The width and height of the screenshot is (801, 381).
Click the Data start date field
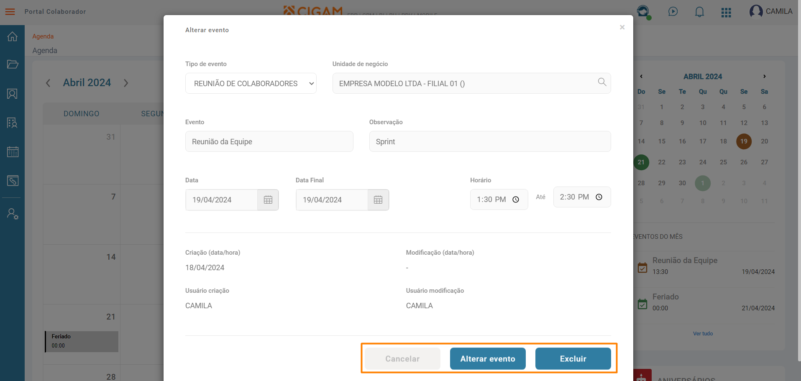222,200
